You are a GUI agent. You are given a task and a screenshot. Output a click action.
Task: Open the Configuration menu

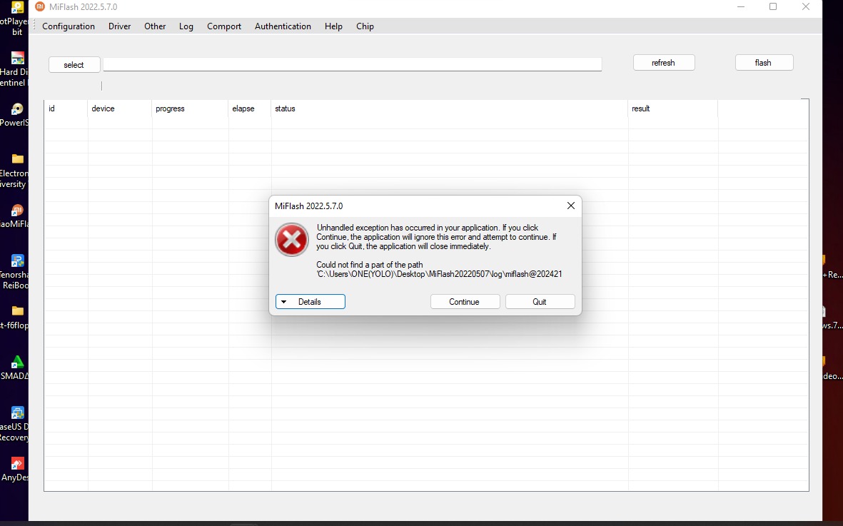pyautogui.click(x=69, y=26)
